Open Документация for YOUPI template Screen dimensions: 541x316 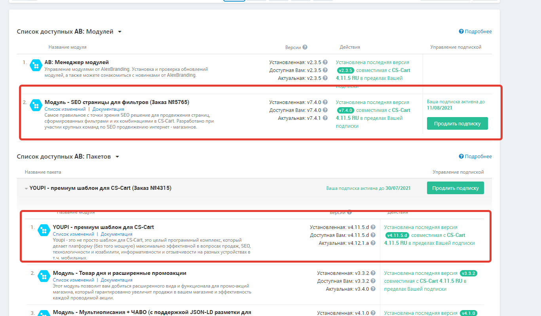(117, 234)
